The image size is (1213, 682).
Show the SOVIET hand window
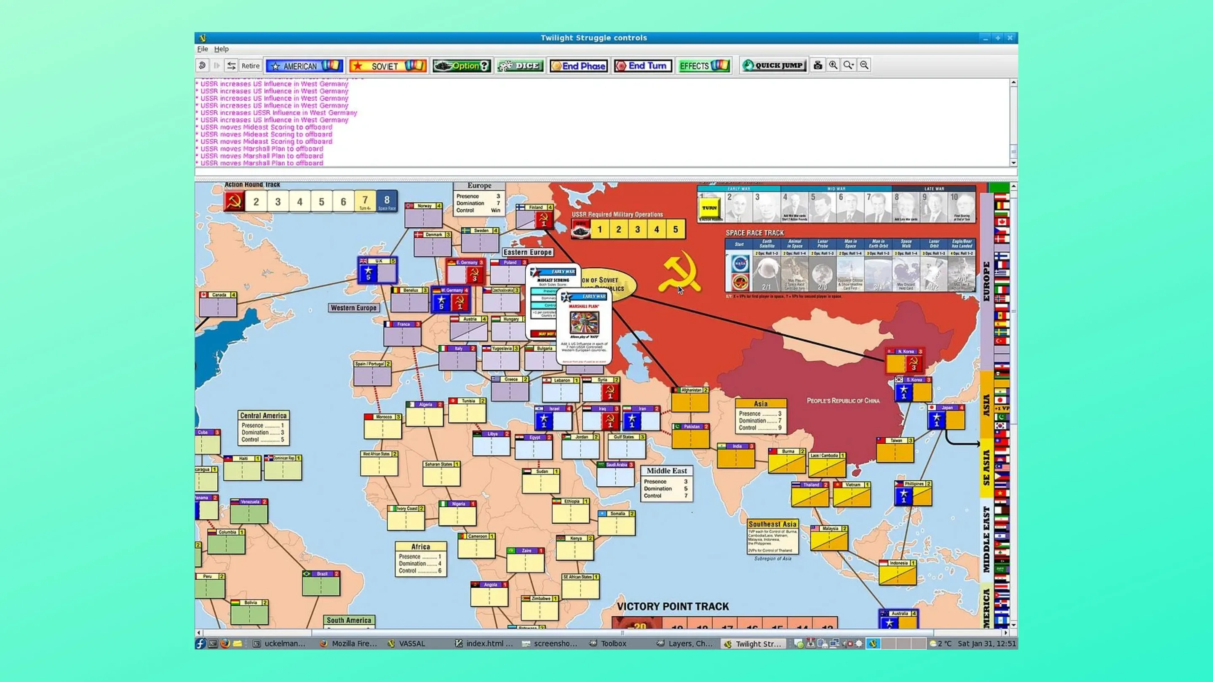[x=387, y=66]
